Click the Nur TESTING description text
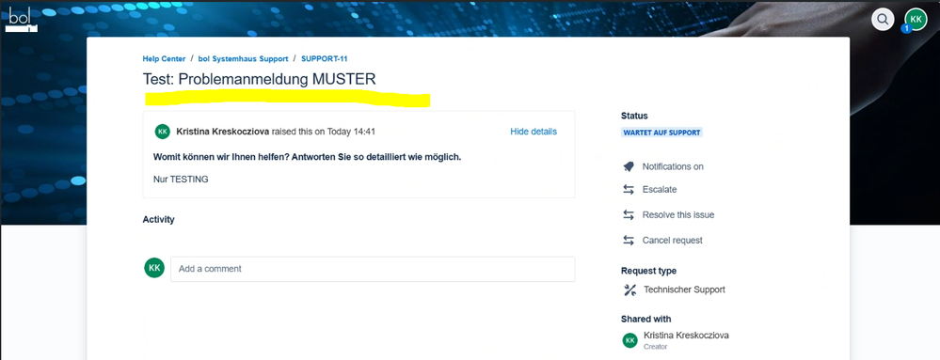This screenshot has width=940, height=360. 181,180
